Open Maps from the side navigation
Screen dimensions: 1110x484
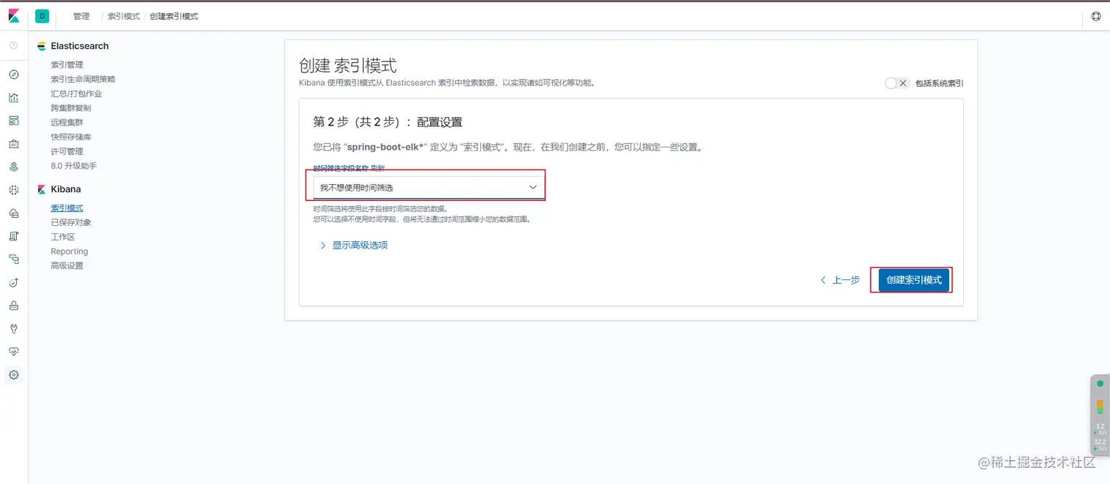click(x=14, y=167)
